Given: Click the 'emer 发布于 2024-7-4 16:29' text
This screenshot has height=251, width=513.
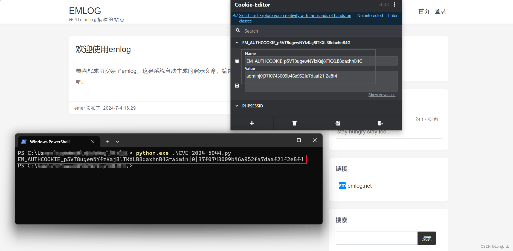Looking at the screenshot, I should [105, 108].
